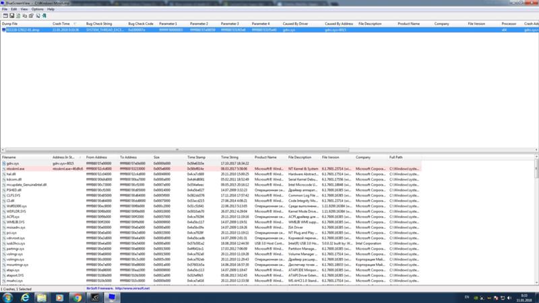The image size is (539, 303).
Task: Select the mountmgr.sys driver row
Action: point(211,265)
